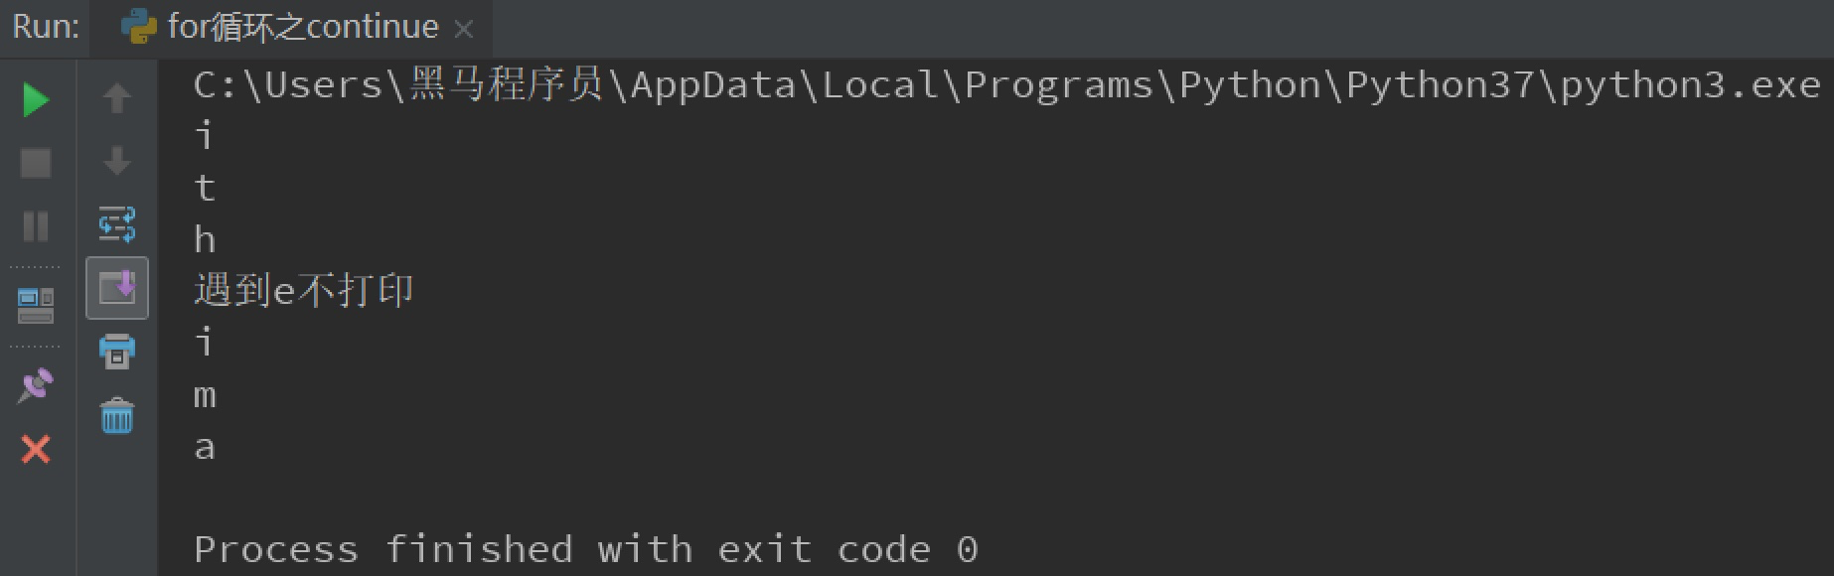The height and width of the screenshot is (576, 1834).
Task: Click the "Run:" panel label
Action: tap(46, 27)
